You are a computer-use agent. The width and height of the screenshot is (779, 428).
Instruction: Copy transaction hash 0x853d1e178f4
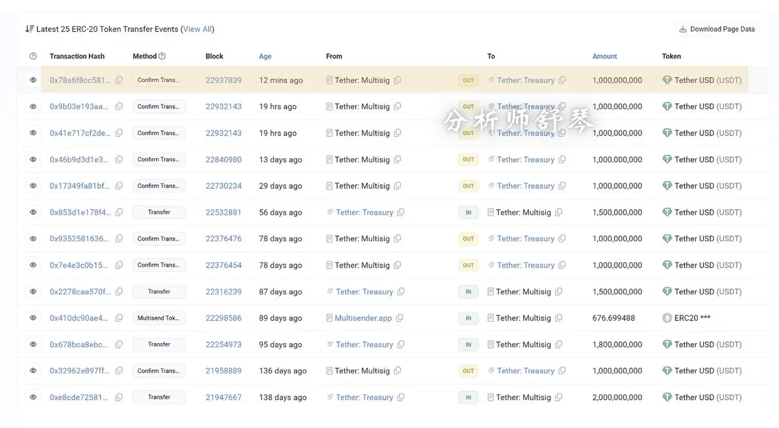point(119,212)
